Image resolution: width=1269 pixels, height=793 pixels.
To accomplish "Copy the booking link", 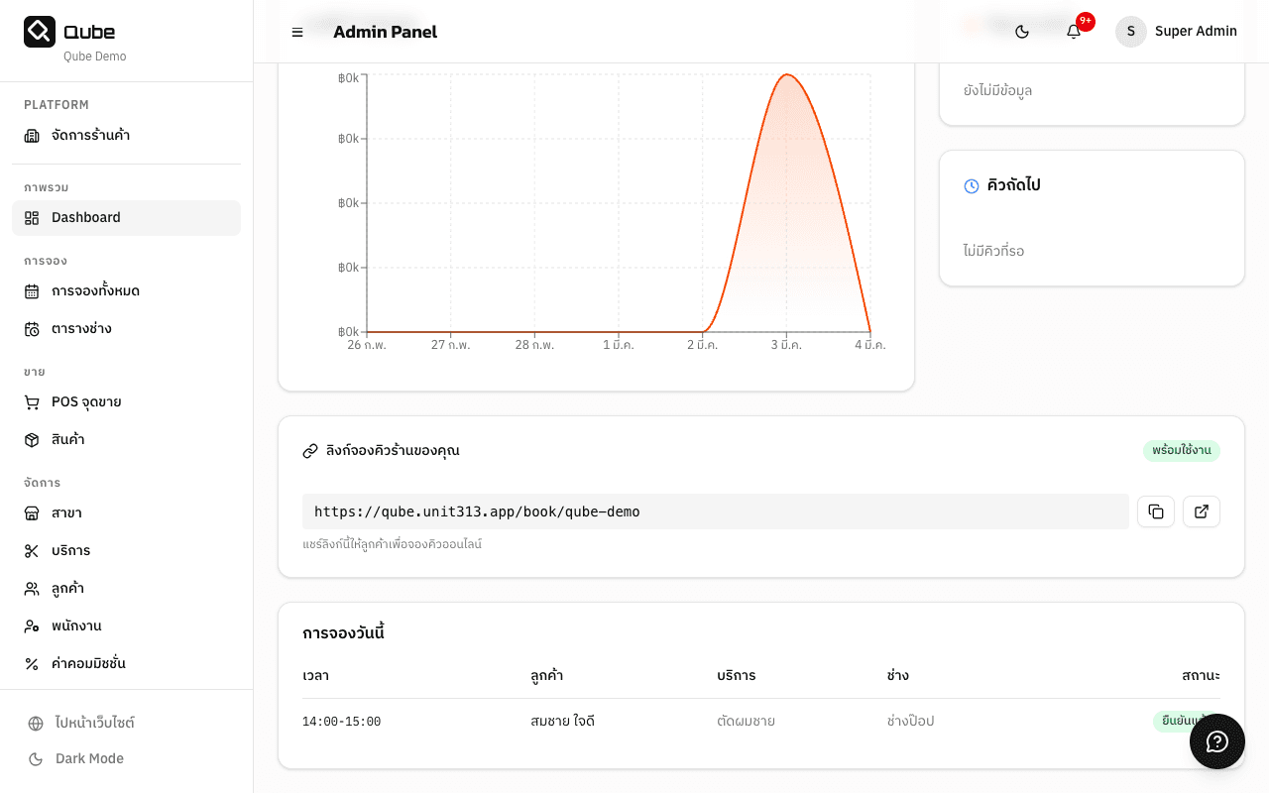I will pyautogui.click(x=1155, y=511).
